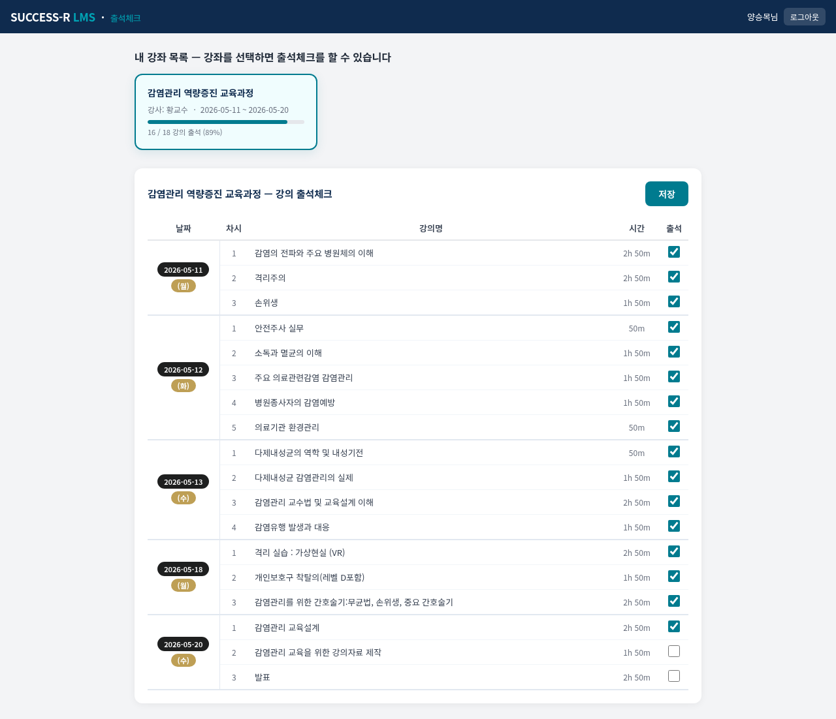Click the 출석 column header
This screenshot has width=836, height=719.
[674, 228]
